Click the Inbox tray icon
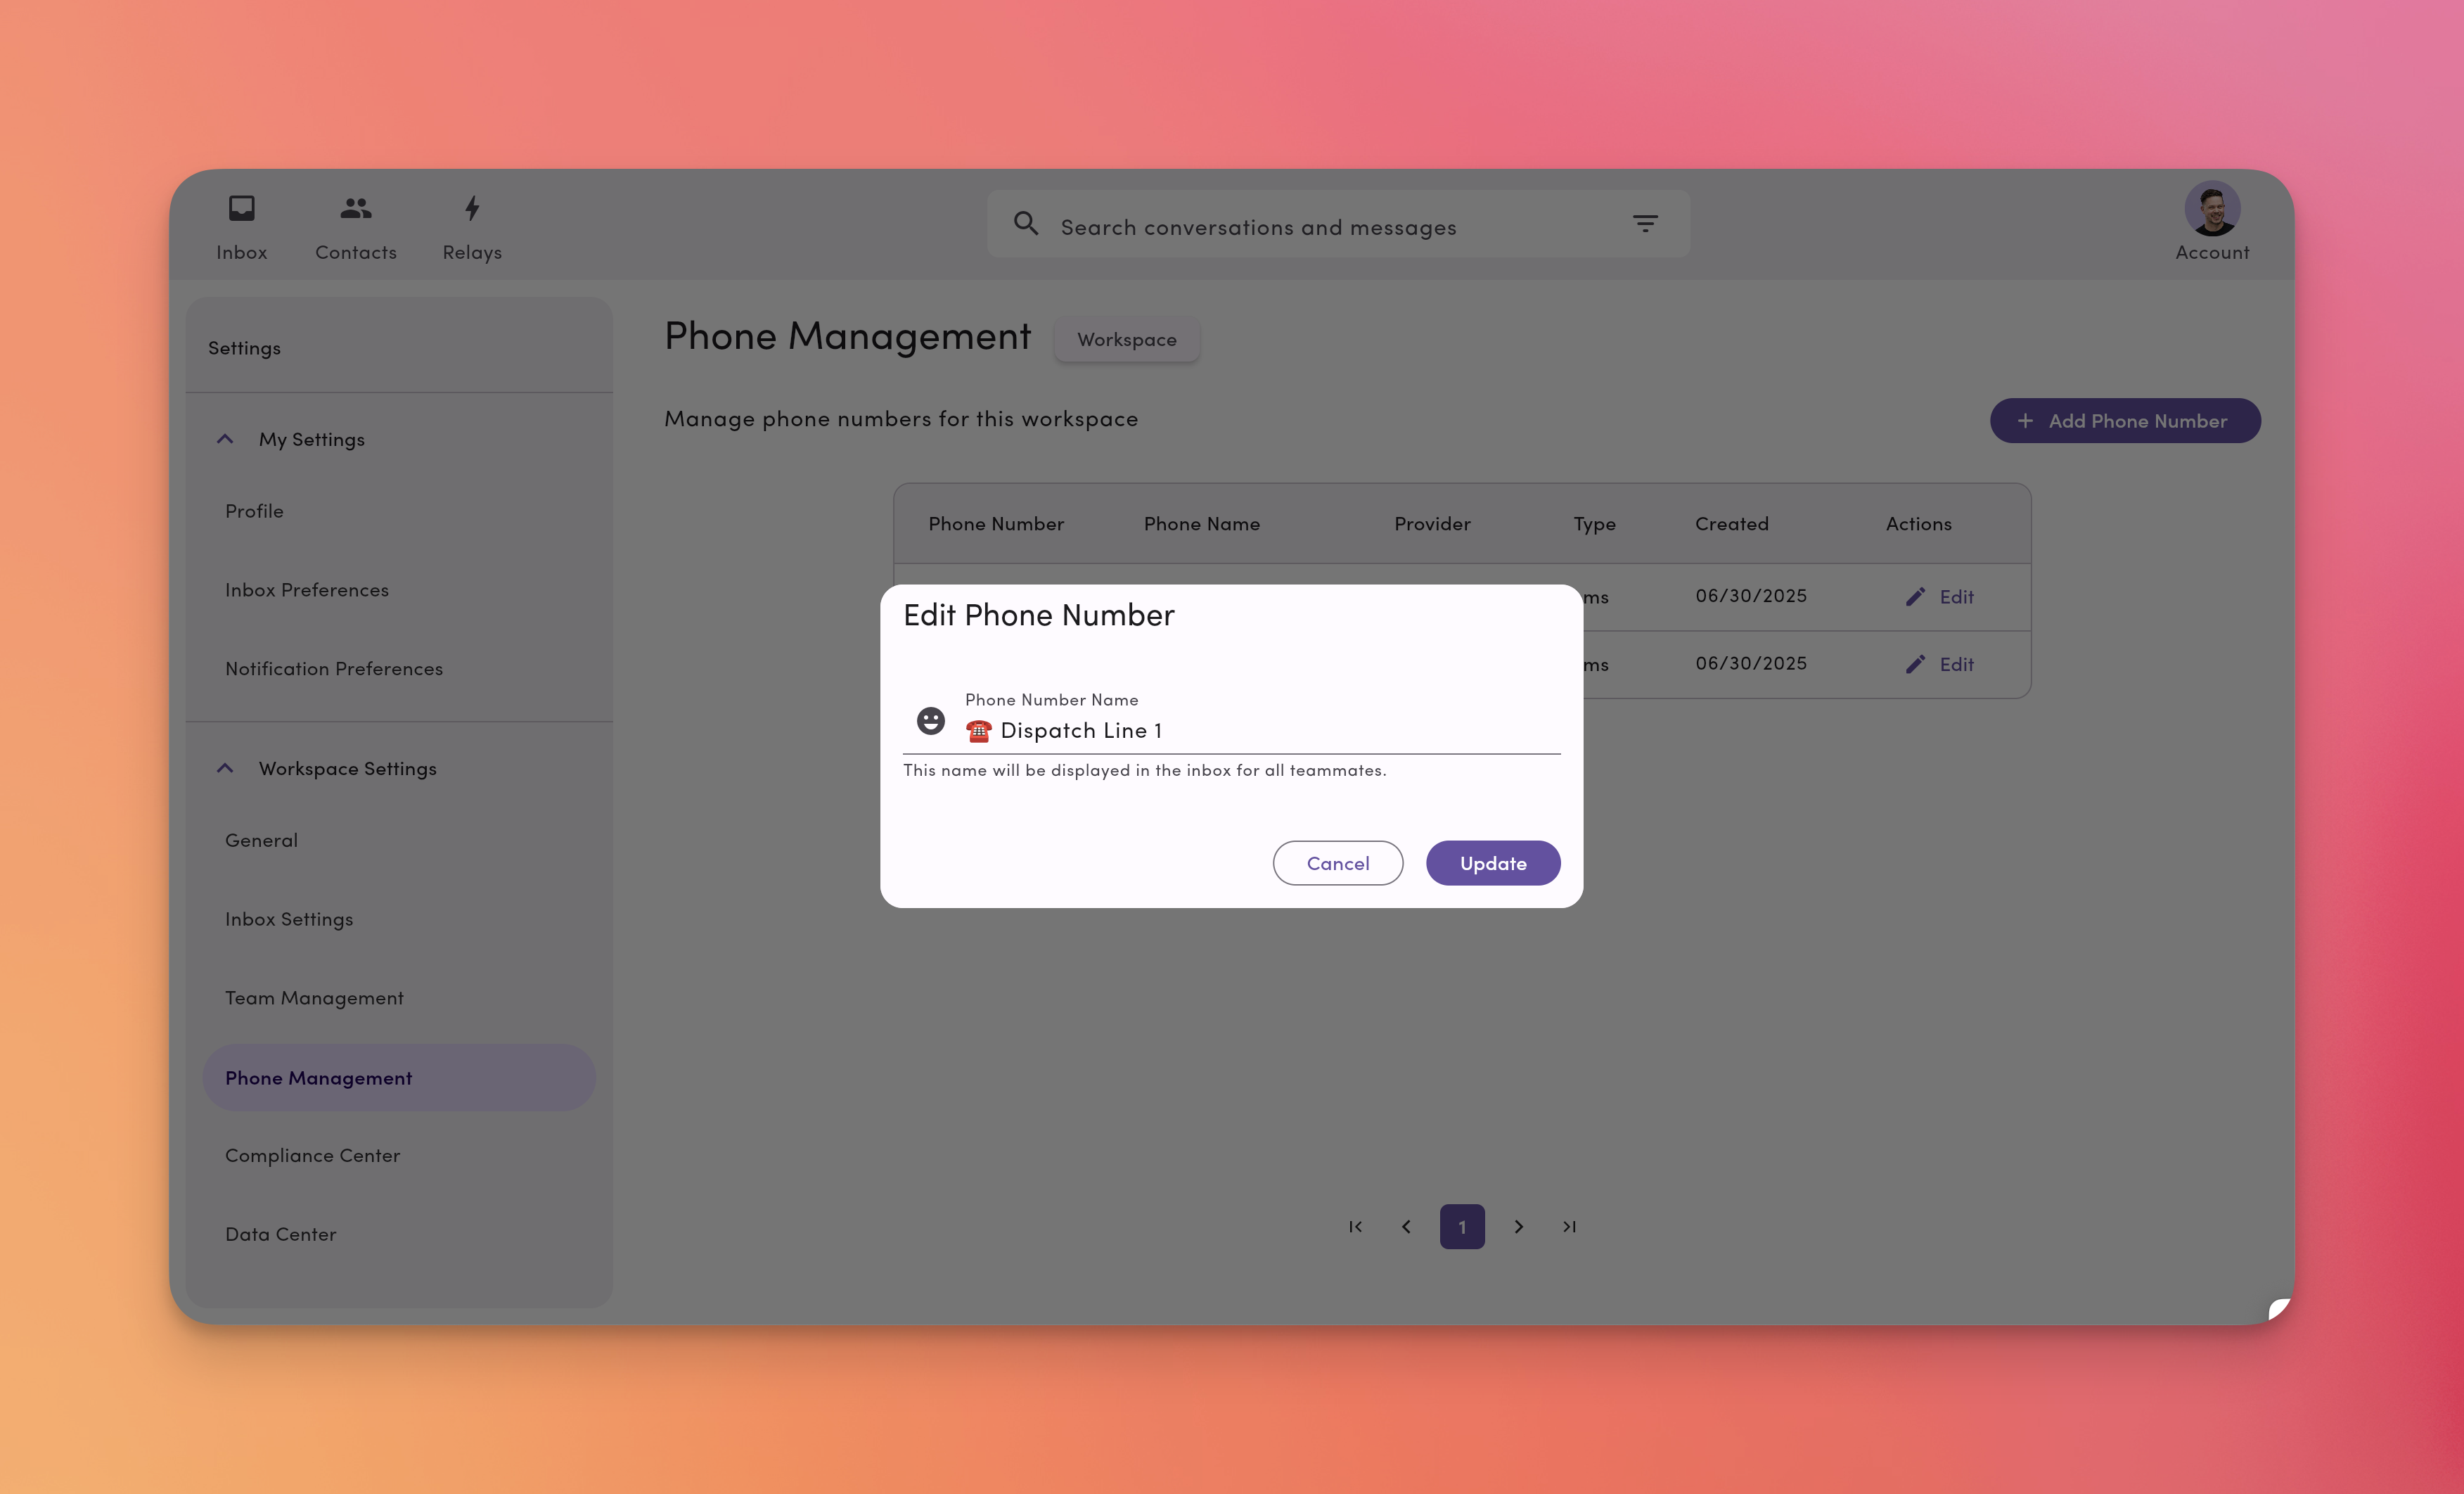 pyautogui.click(x=242, y=208)
